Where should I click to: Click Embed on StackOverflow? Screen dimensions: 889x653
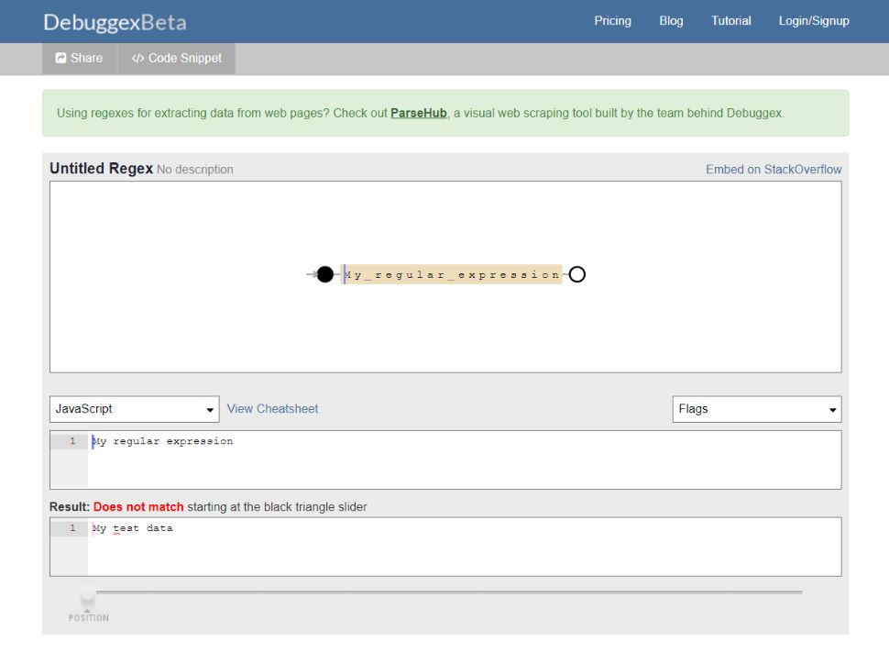774,169
